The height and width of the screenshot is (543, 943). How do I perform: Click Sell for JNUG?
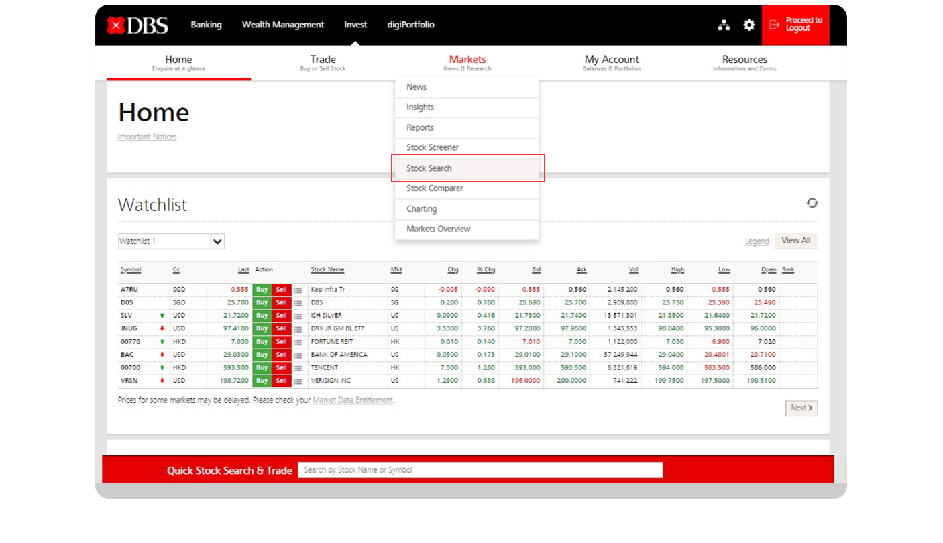(281, 329)
